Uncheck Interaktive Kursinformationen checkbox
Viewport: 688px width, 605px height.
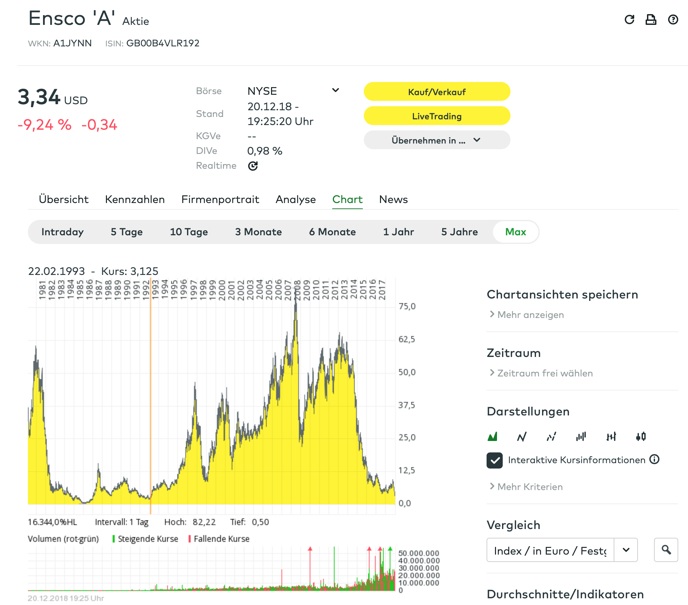(x=494, y=460)
